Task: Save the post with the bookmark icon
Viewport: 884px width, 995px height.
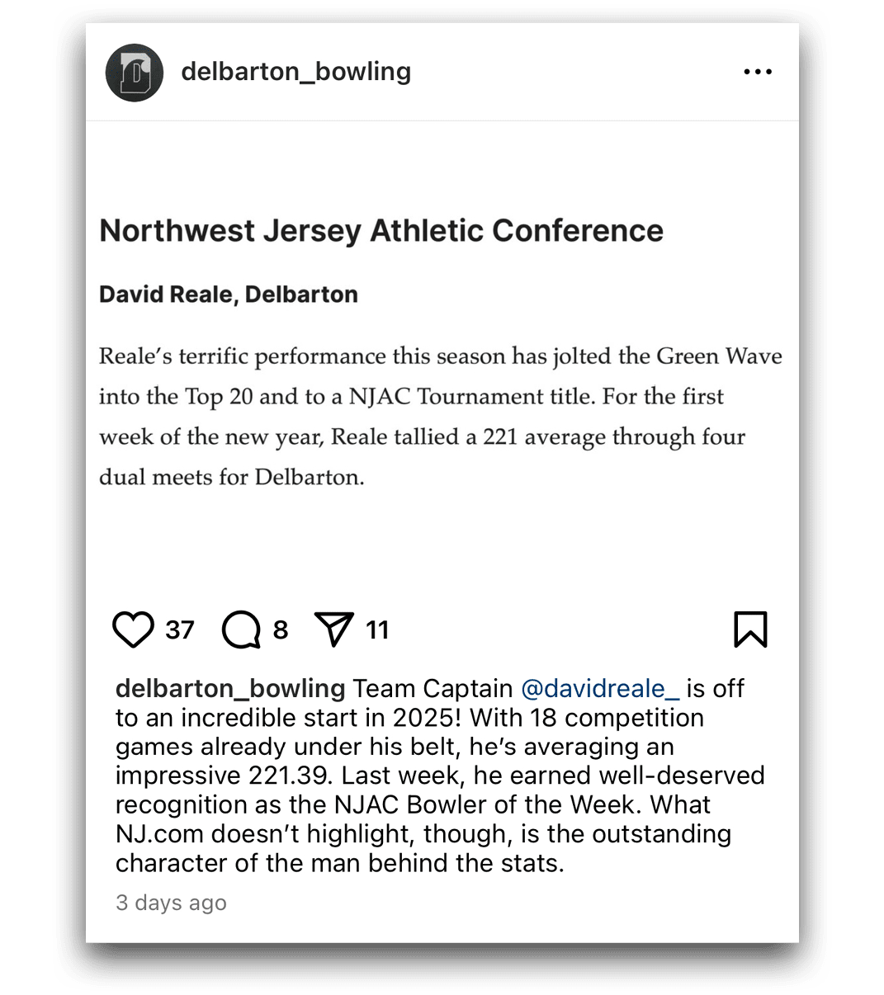Action: click(x=750, y=630)
